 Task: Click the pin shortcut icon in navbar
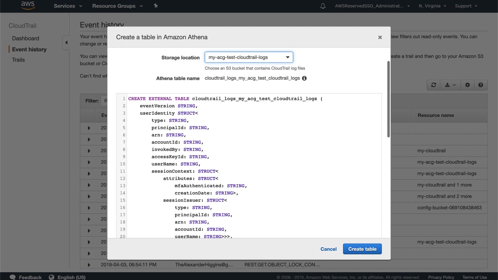coord(156,6)
